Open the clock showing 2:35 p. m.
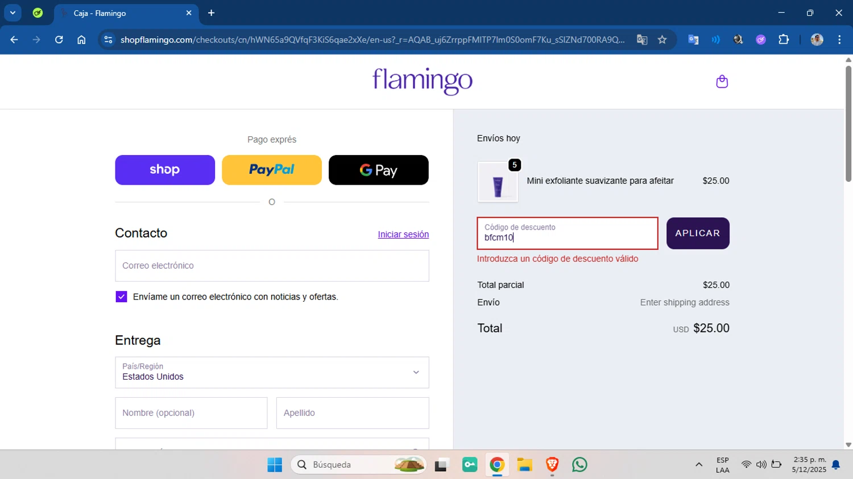 tap(809, 465)
